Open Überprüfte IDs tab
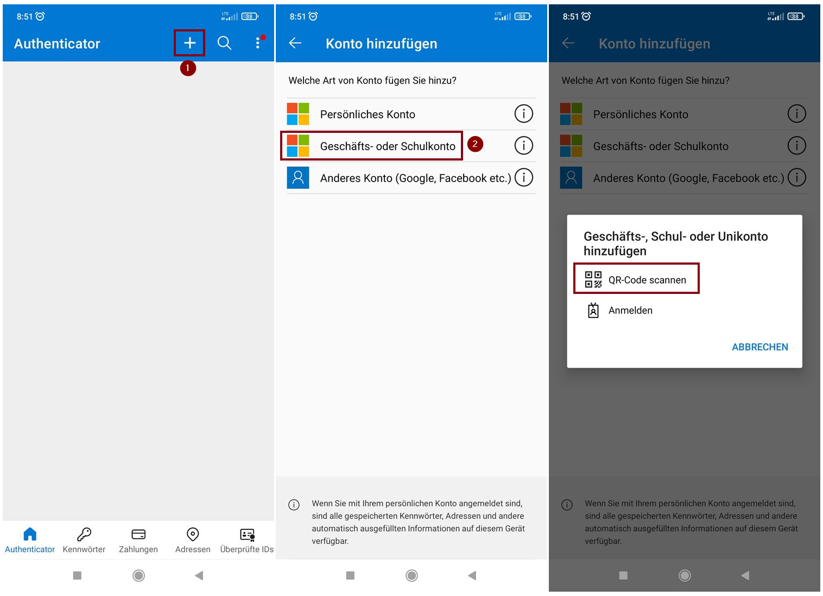This screenshot has height=596, width=823. tap(247, 540)
